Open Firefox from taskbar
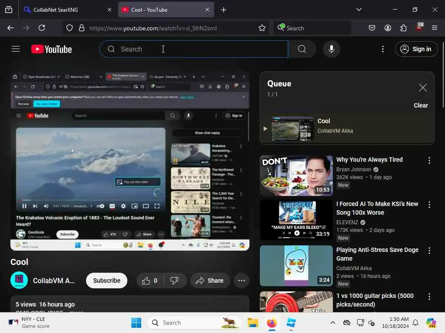 [272, 323]
